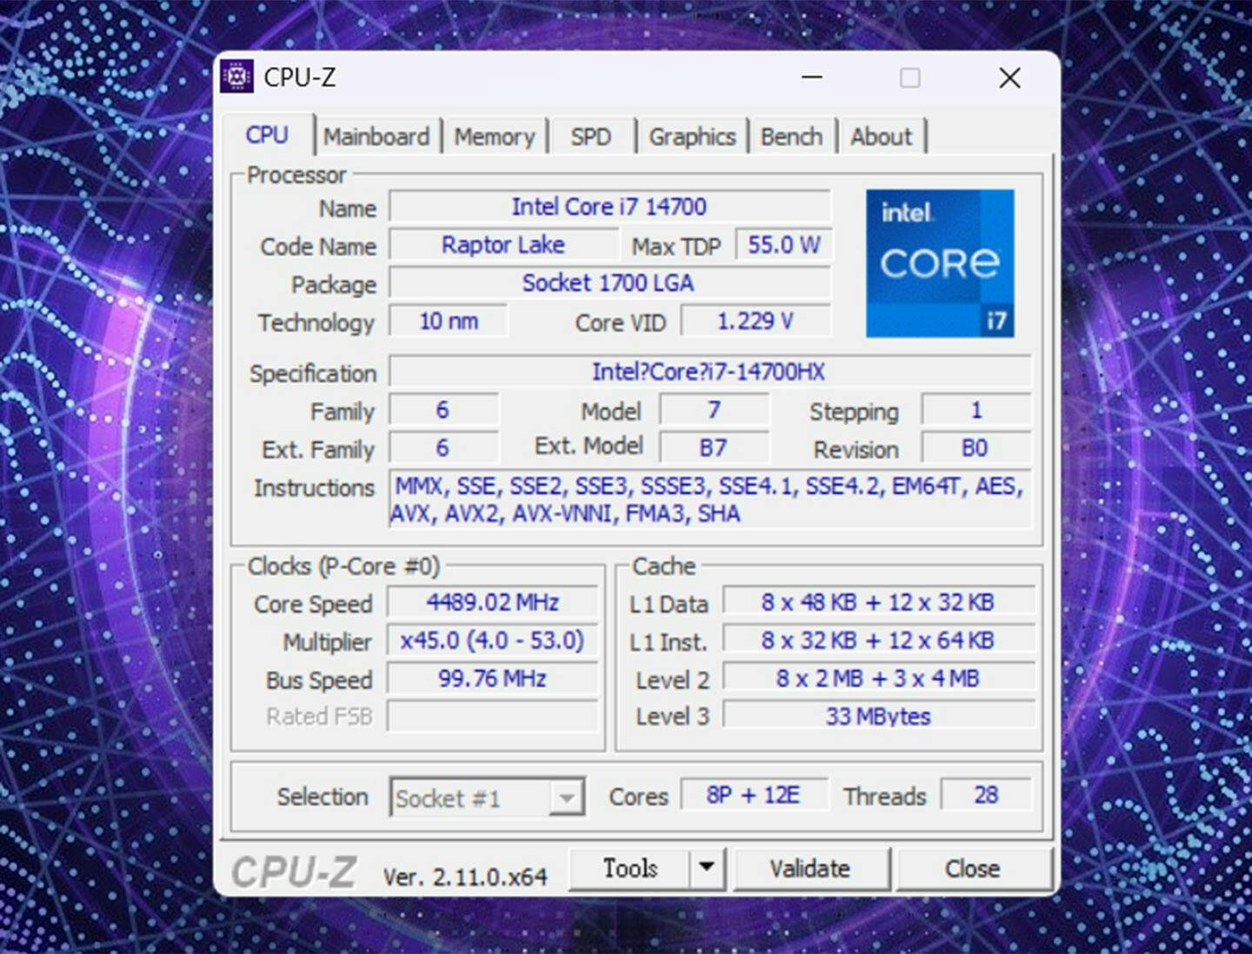This screenshot has width=1252, height=954.
Task: Click the empty Rated FSB field
Action: 492,717
